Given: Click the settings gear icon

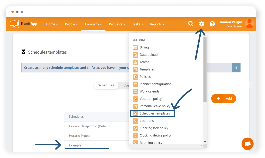Looking at the screenshot, I should [201, 24].
